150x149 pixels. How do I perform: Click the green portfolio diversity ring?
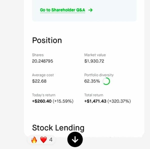click(x=106, y=81)
